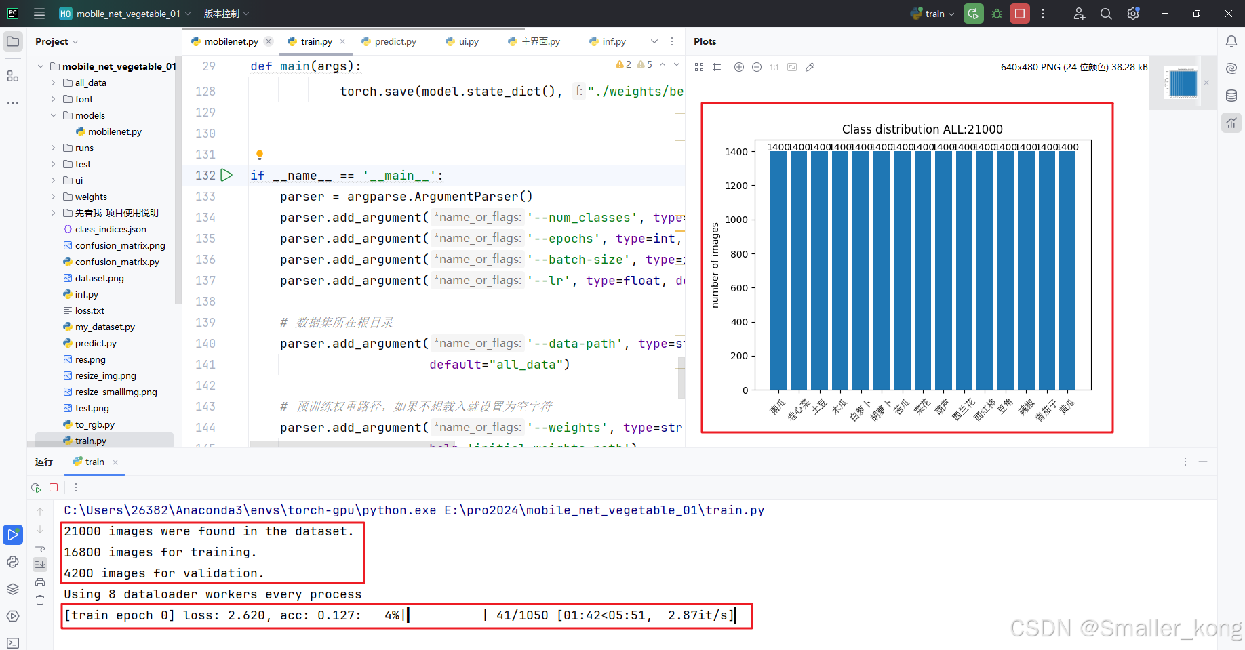The image size is (1245, 650).
Task: Switch to the 主界面.py tab
Action: pyautogui.click(x=534, y=41)
